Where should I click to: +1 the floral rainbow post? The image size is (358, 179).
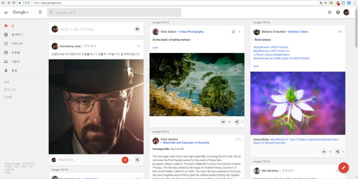click(x=324, y=152)
